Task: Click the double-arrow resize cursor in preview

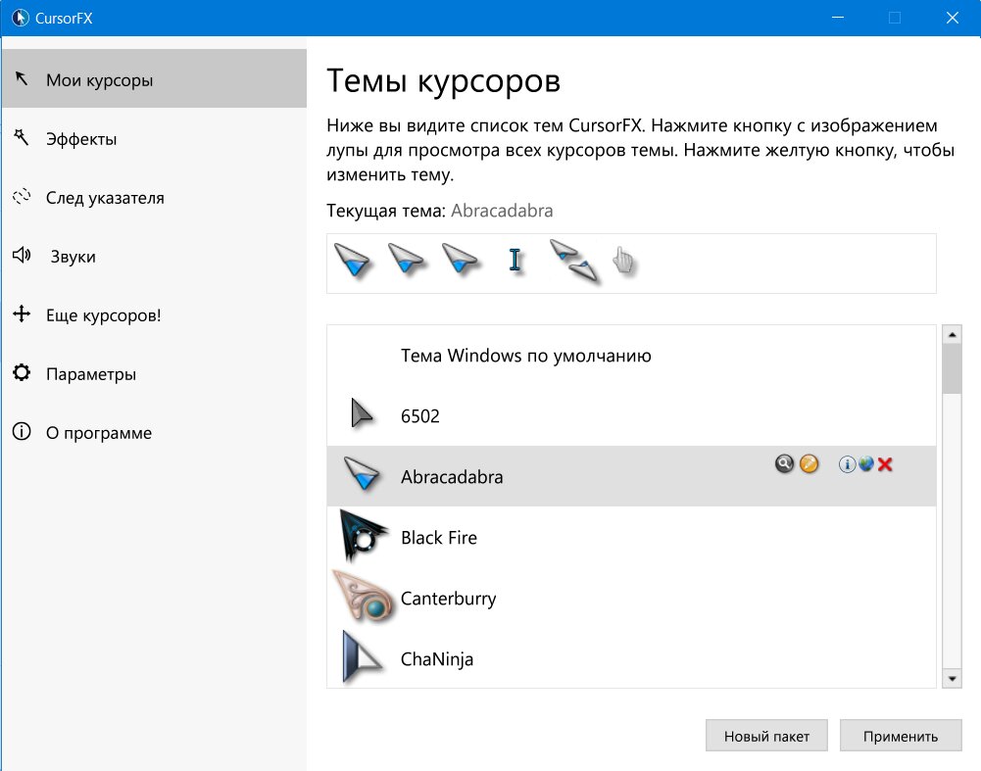Action: tap(573, 261)
